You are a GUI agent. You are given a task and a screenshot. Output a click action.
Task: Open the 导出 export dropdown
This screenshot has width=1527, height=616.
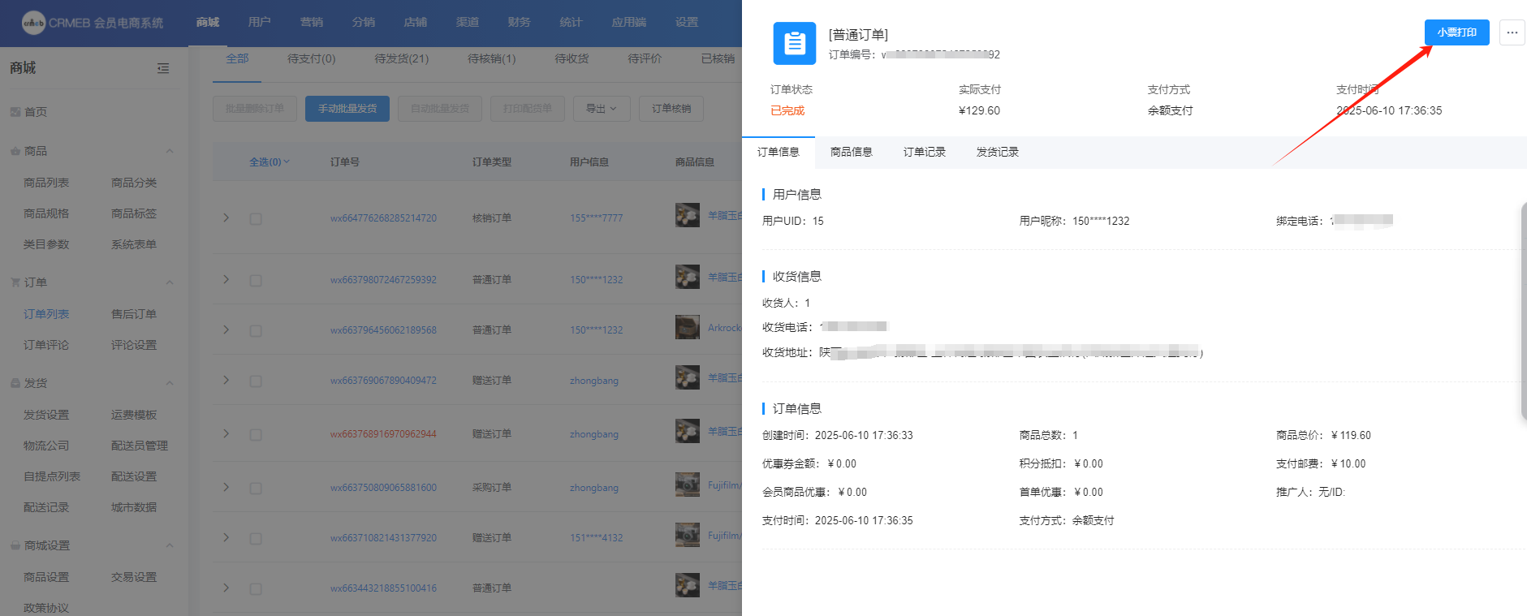(601, 109)
